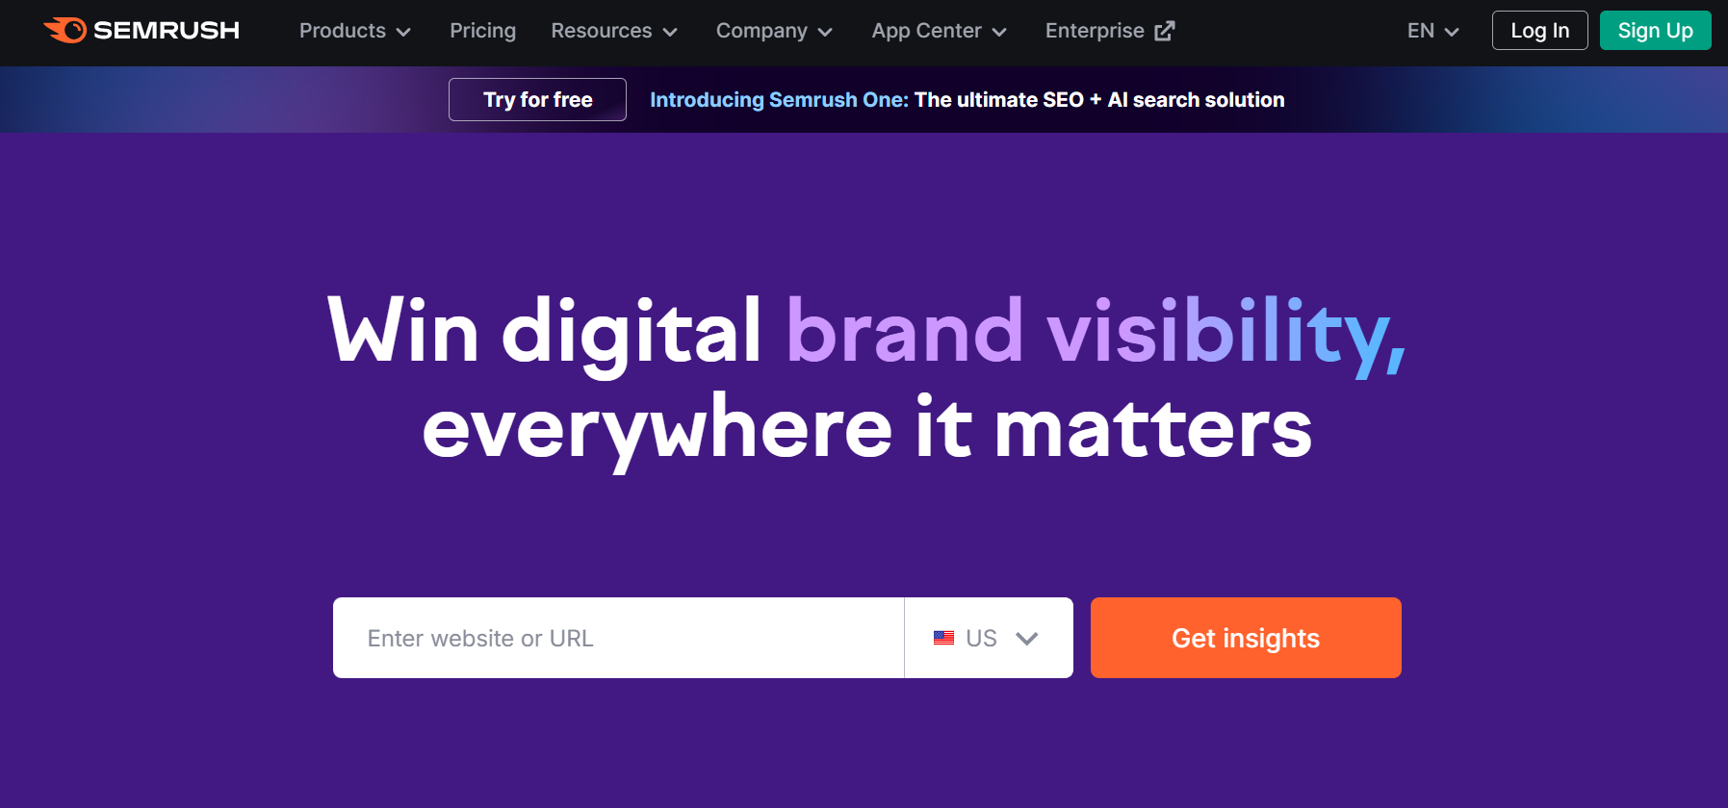The image size is (1728, 808).
Task: Click the Get insights button
Action: click(x=1245, y=637)
